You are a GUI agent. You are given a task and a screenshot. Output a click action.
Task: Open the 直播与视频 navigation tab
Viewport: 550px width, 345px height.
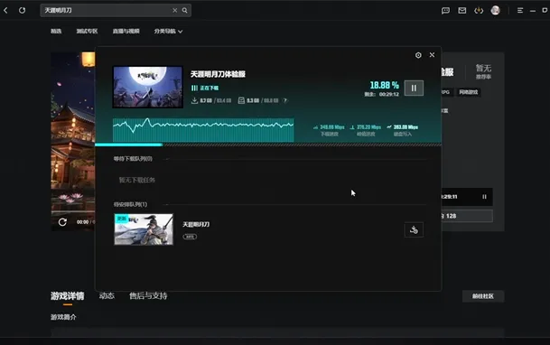click(126, 32)
